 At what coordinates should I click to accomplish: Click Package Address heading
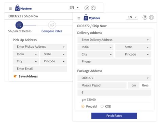pyautogui.click(x=90, y=71)
